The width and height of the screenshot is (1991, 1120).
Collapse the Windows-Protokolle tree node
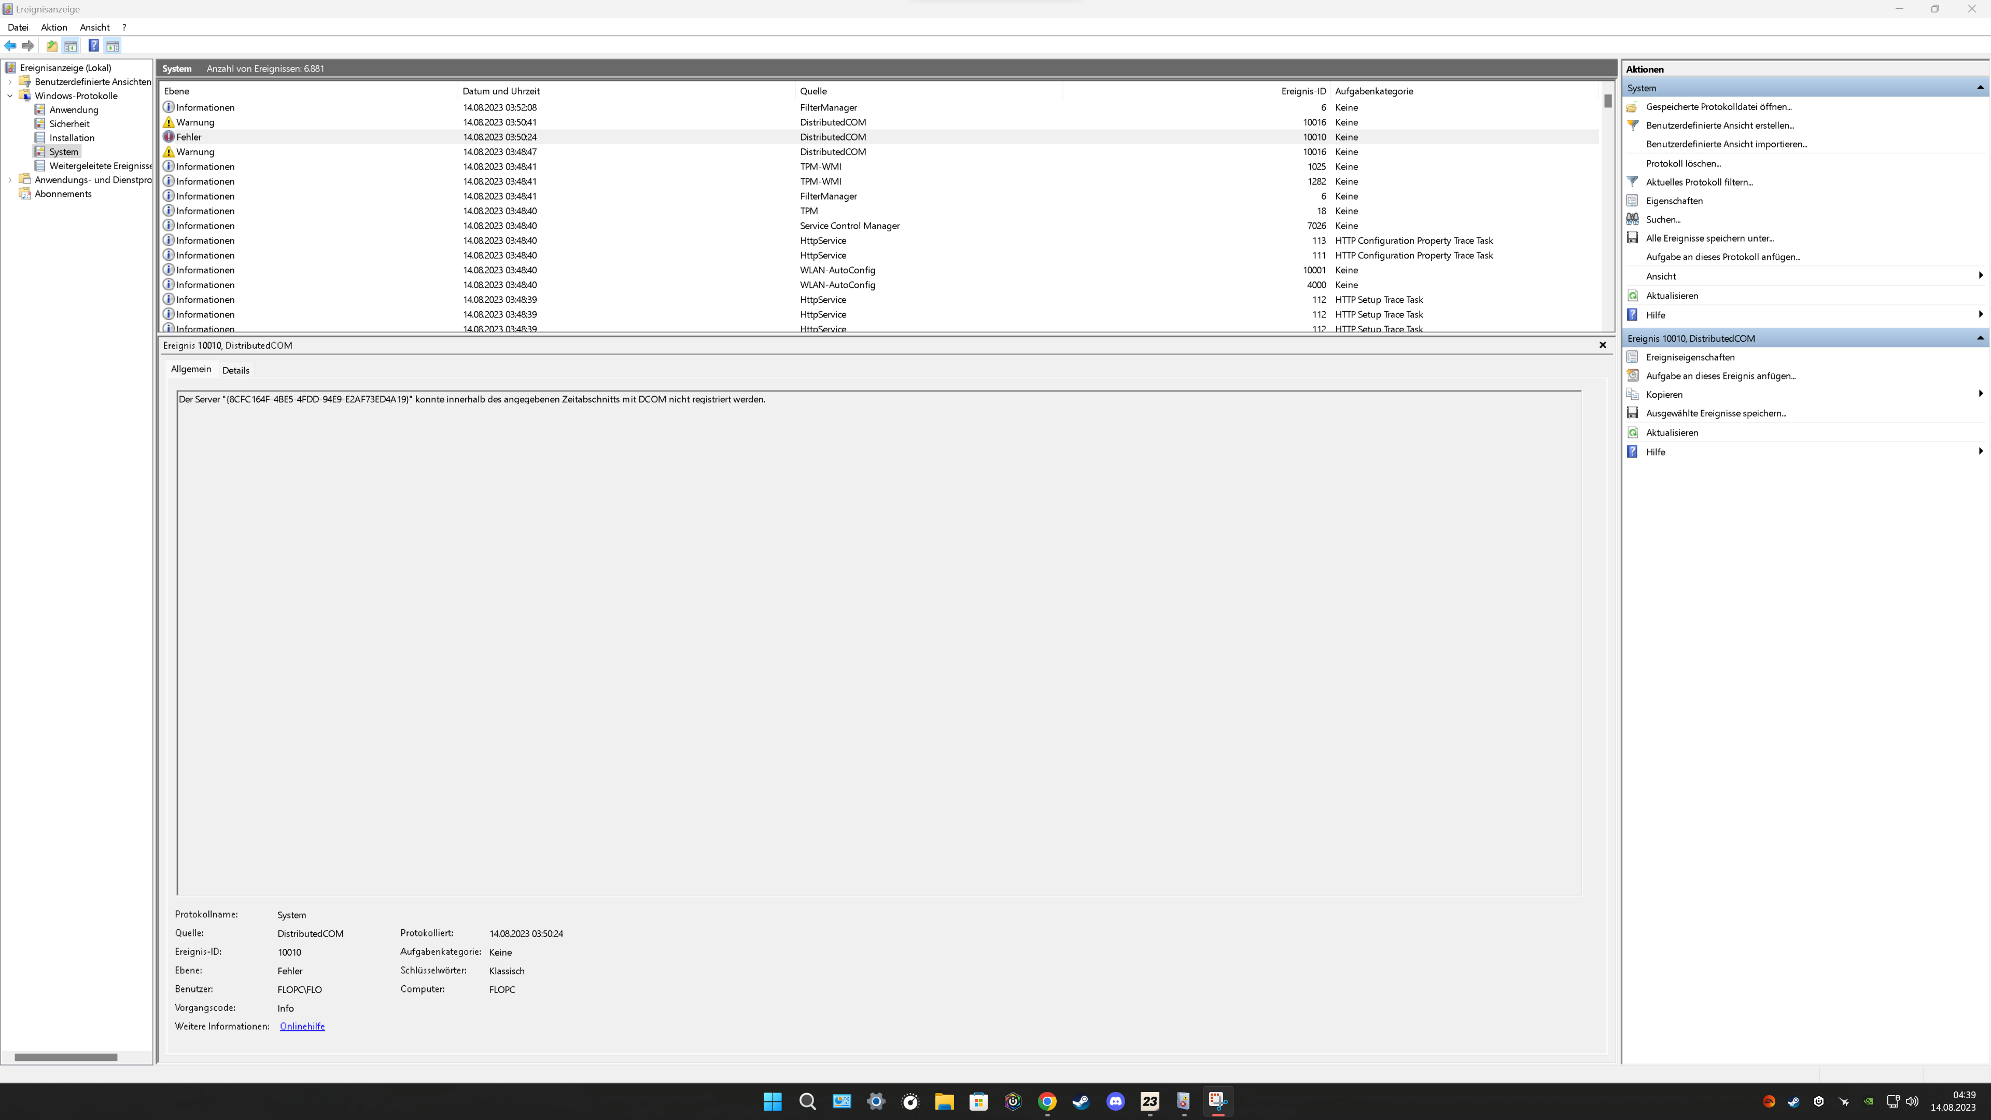click(x=10, y=96)
